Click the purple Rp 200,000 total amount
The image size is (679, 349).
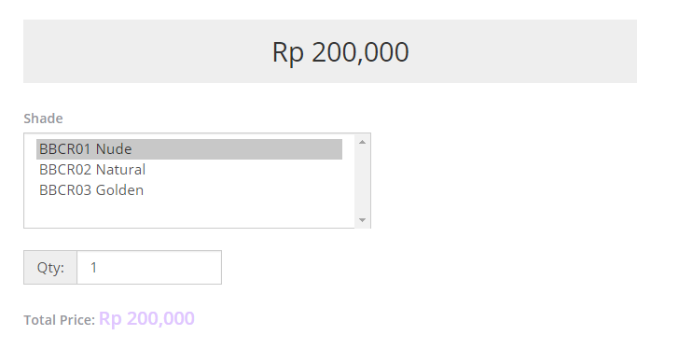[x=146, y=319]
